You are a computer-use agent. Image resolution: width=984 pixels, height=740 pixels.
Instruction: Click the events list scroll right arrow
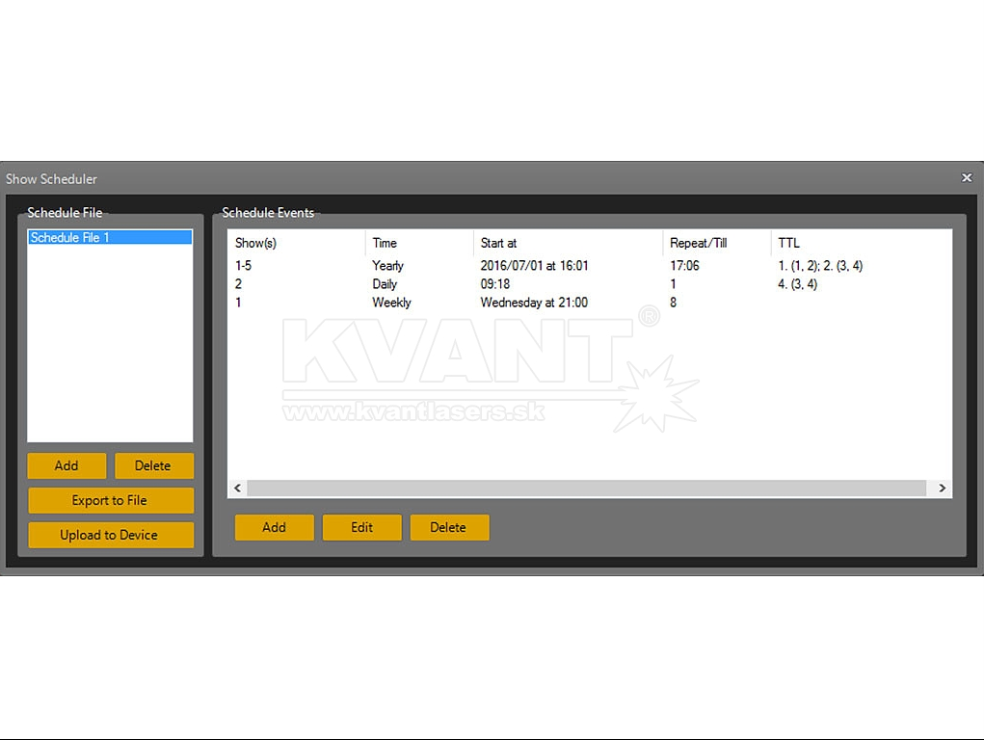(x=942, y=489)
